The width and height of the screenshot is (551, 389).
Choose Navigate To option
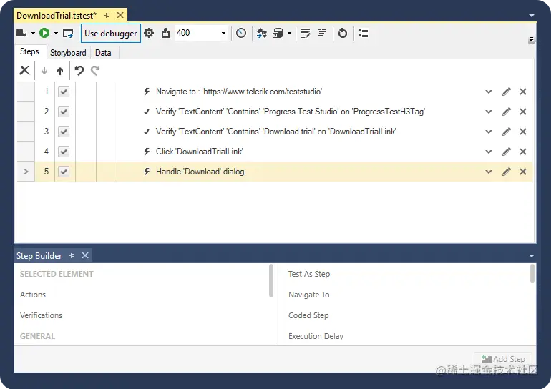tap(309, 295)
